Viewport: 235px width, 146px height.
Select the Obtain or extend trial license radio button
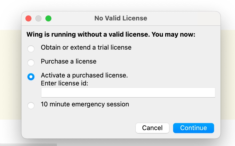[31, 49]
